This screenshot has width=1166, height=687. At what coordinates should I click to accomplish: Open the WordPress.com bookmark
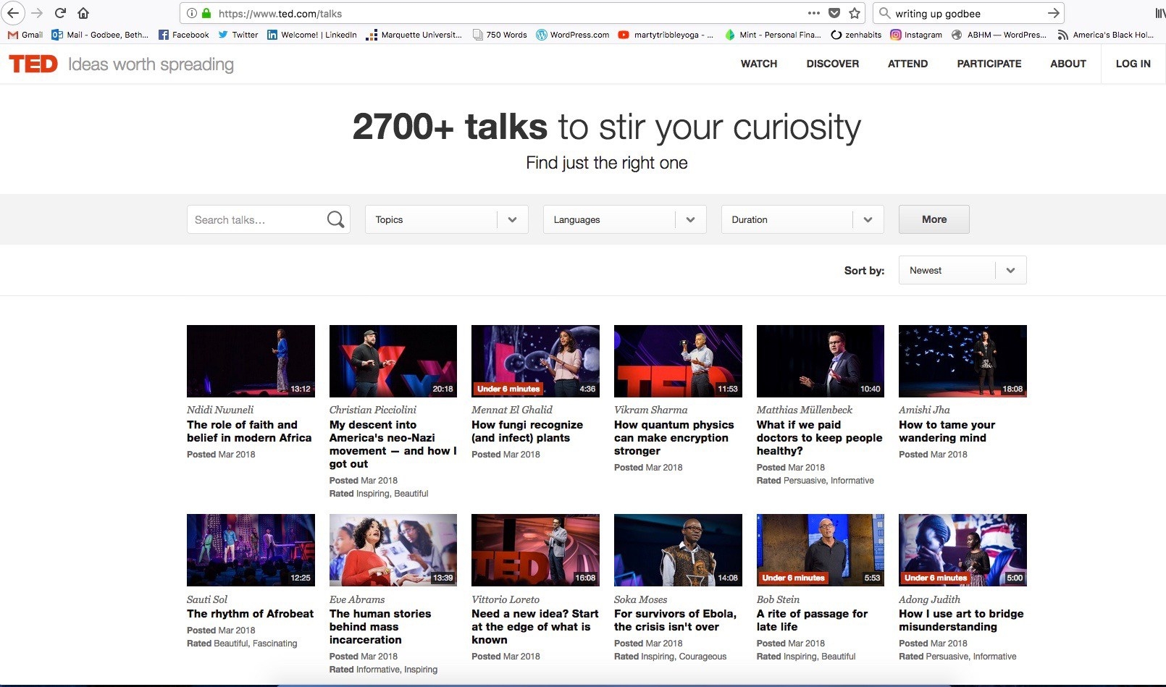[573, 35]
